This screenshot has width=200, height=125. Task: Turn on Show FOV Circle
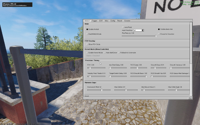pyautogui.click(x=87, y=44)
